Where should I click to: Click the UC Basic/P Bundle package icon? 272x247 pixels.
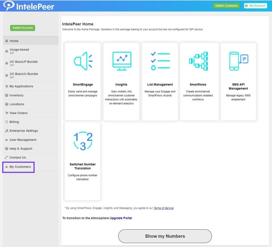[x=7, y=63]
